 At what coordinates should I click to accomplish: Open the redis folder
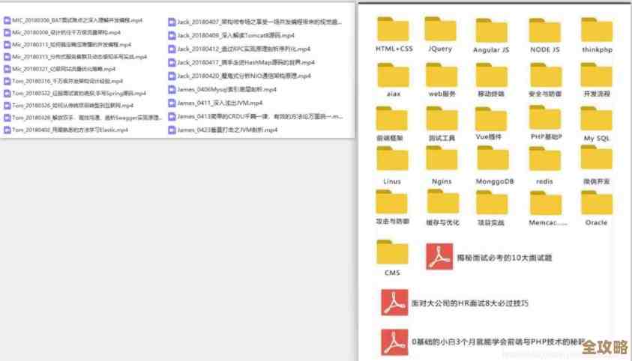544,159
